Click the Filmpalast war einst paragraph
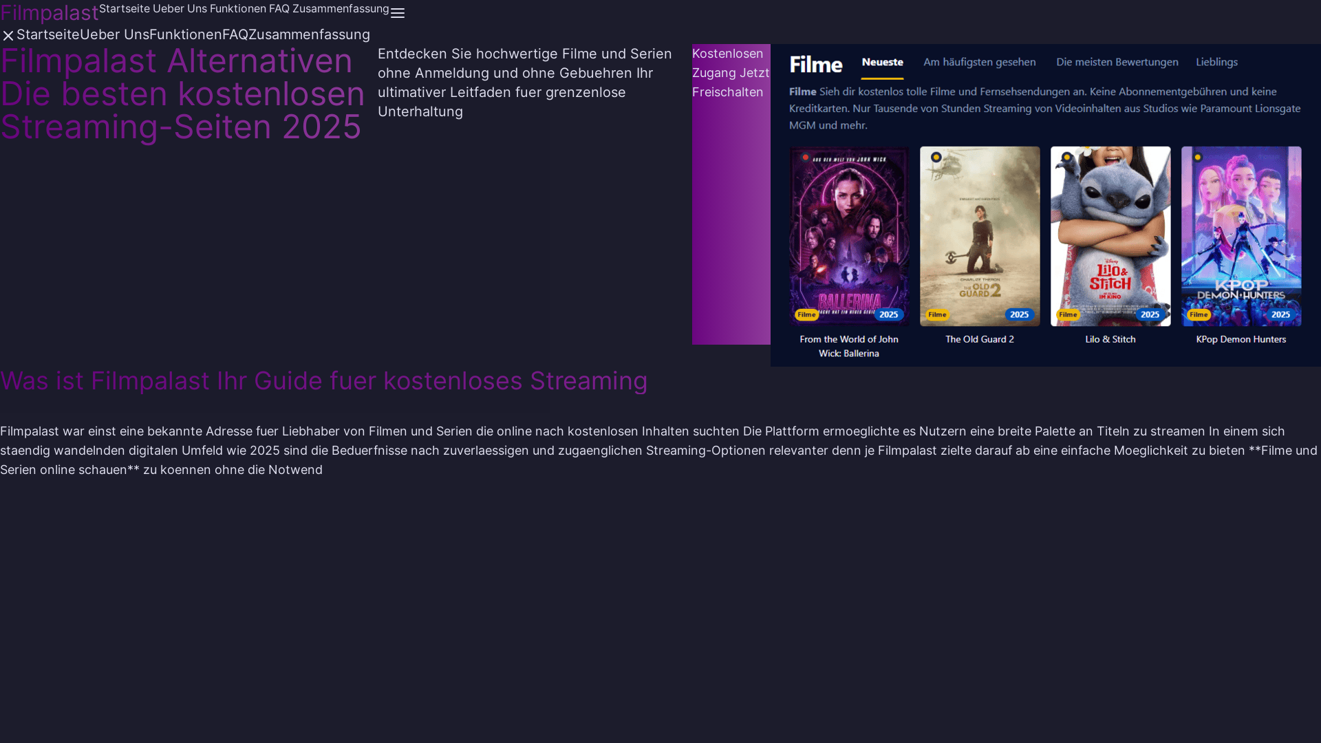Screen dimensions: 1321x743 click(x=659, y=451)
